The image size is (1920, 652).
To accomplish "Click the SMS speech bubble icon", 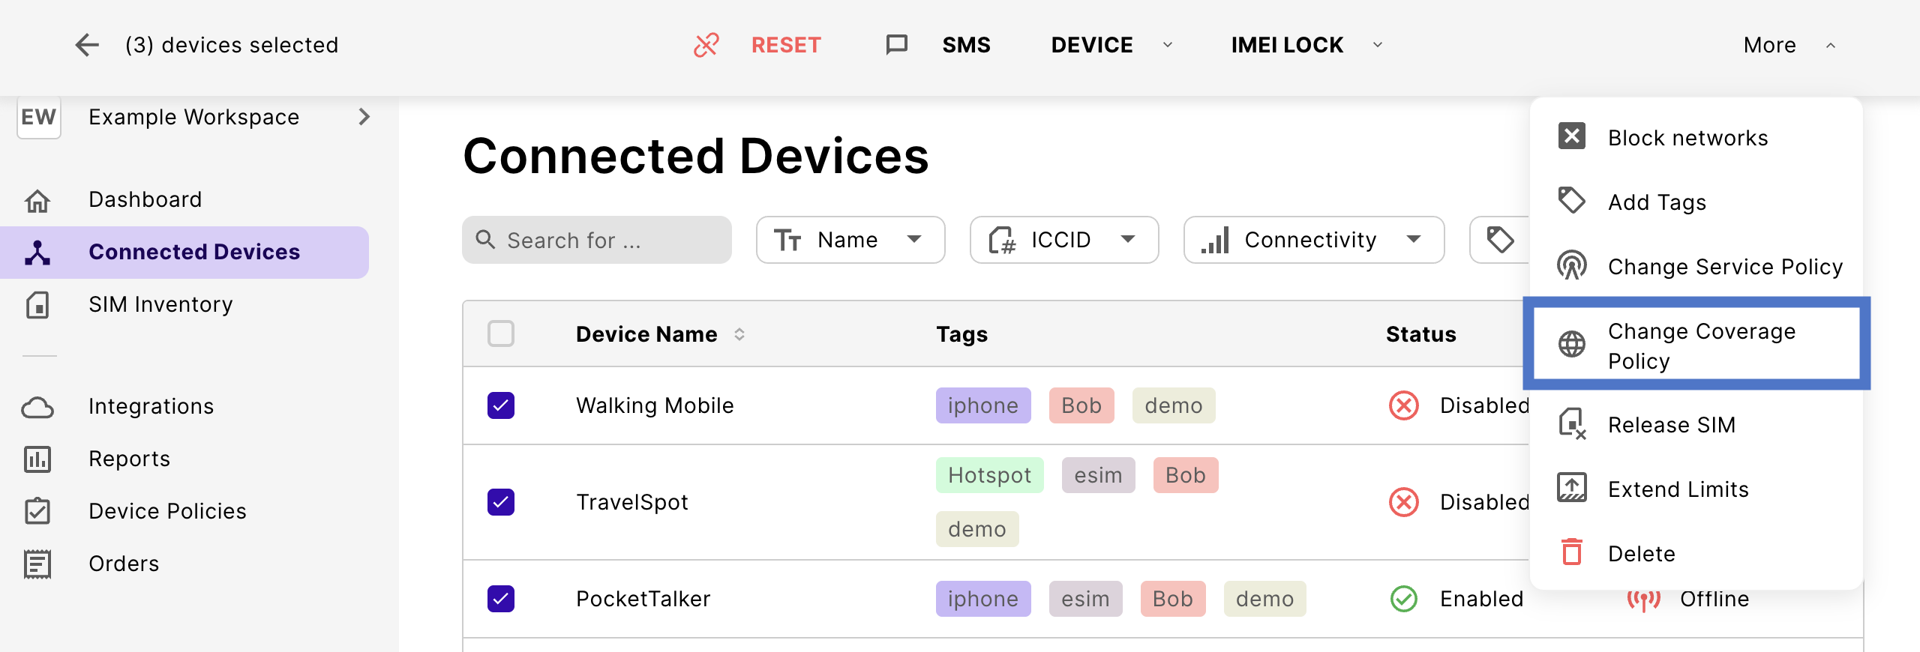I will pos(896,45).
